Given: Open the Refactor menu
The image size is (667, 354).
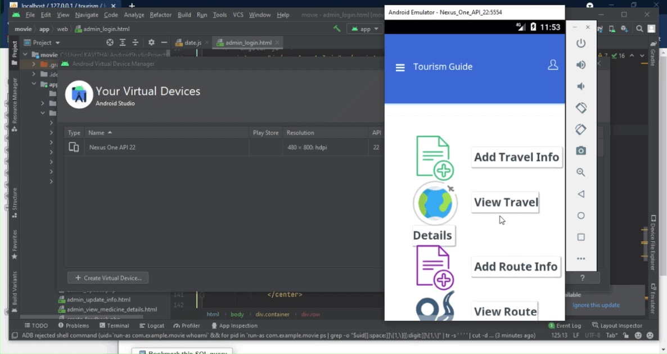Looking at the screenshot, I should pyautogui.click(x=161, y=15).
